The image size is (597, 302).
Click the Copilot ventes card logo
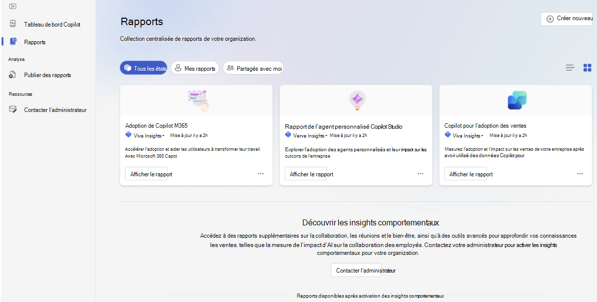pos(517,100)
